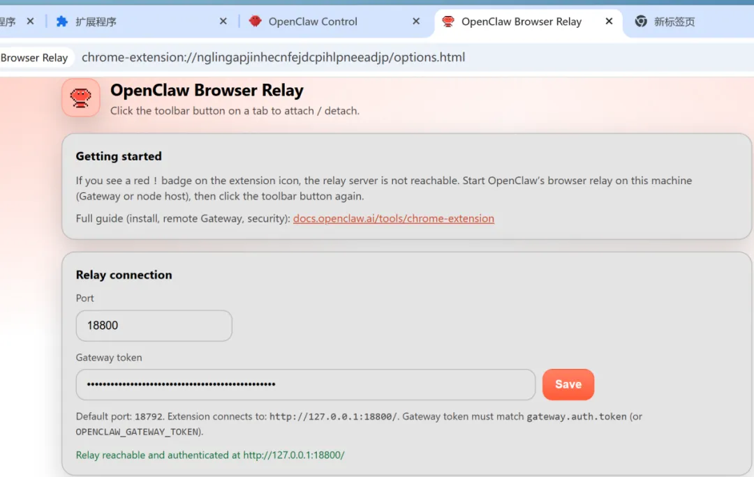Click the red OpenClaw Control tab favicon

256,21
